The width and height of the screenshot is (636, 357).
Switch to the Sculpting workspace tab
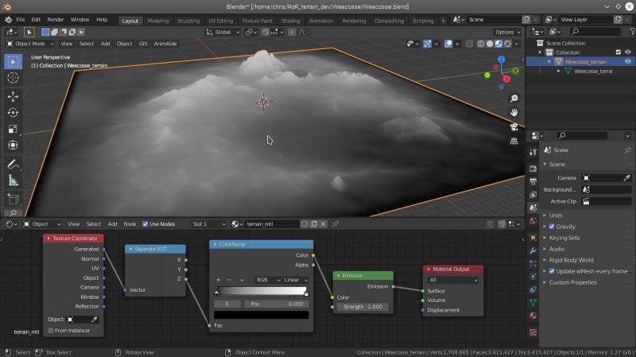[188, 21]
